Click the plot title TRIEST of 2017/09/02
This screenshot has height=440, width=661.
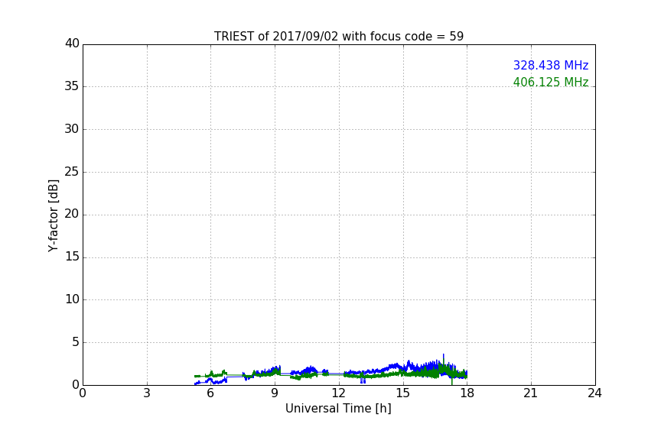338,37
